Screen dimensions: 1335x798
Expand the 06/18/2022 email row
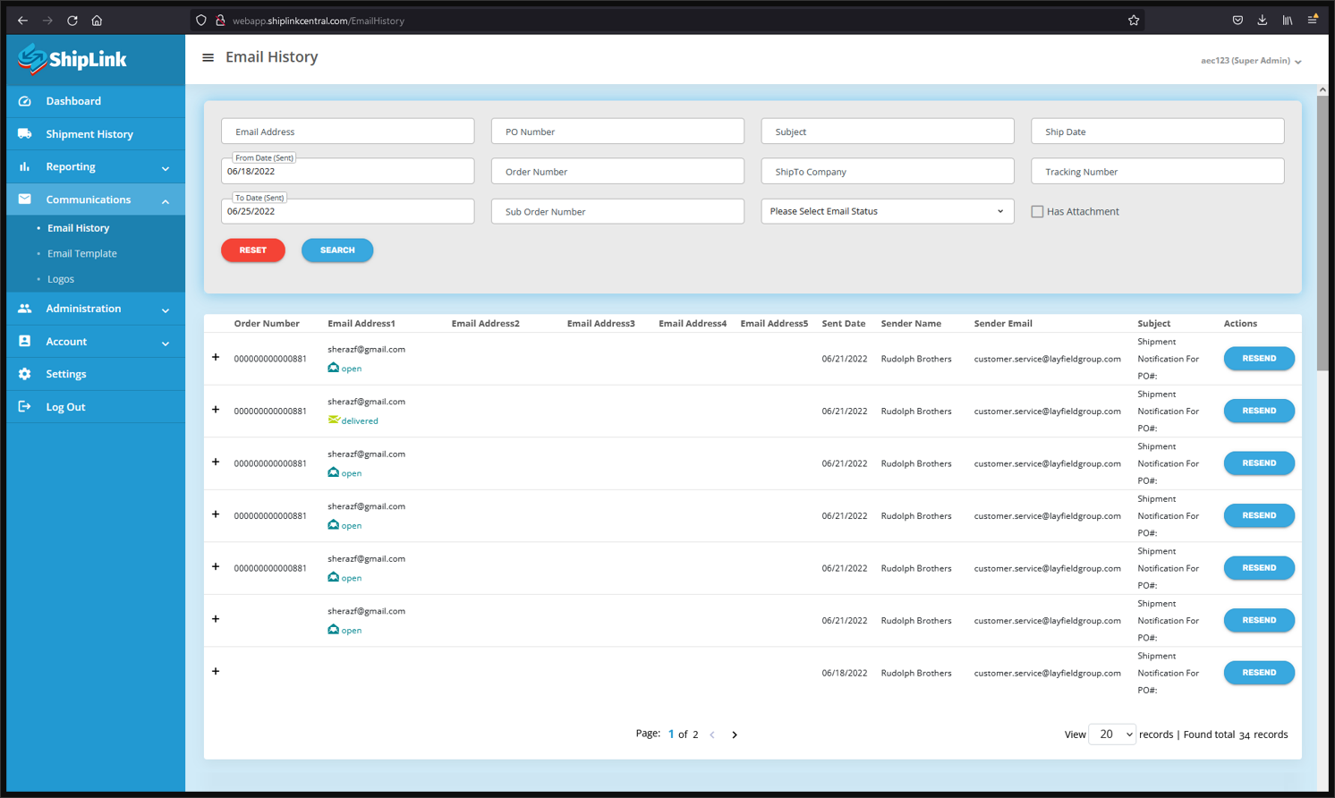[x=216, y=672]
